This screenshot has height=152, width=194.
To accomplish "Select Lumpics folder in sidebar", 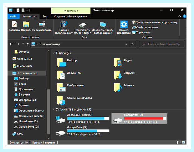I will tap(22, 52).
